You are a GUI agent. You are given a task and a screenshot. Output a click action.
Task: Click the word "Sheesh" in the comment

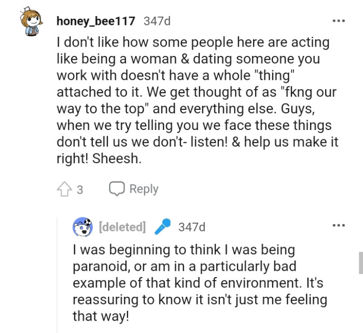(x=116, y=159)
